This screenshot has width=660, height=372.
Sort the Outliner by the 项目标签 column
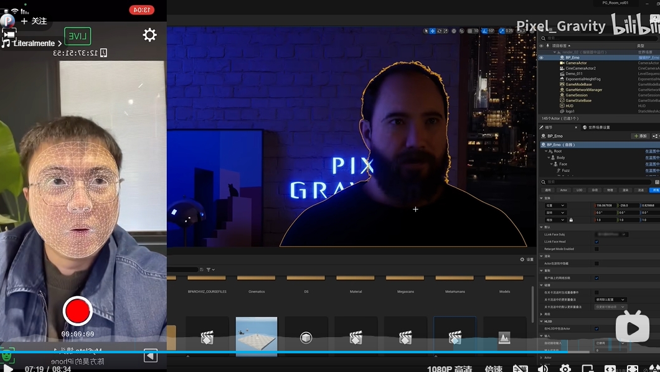561,45
